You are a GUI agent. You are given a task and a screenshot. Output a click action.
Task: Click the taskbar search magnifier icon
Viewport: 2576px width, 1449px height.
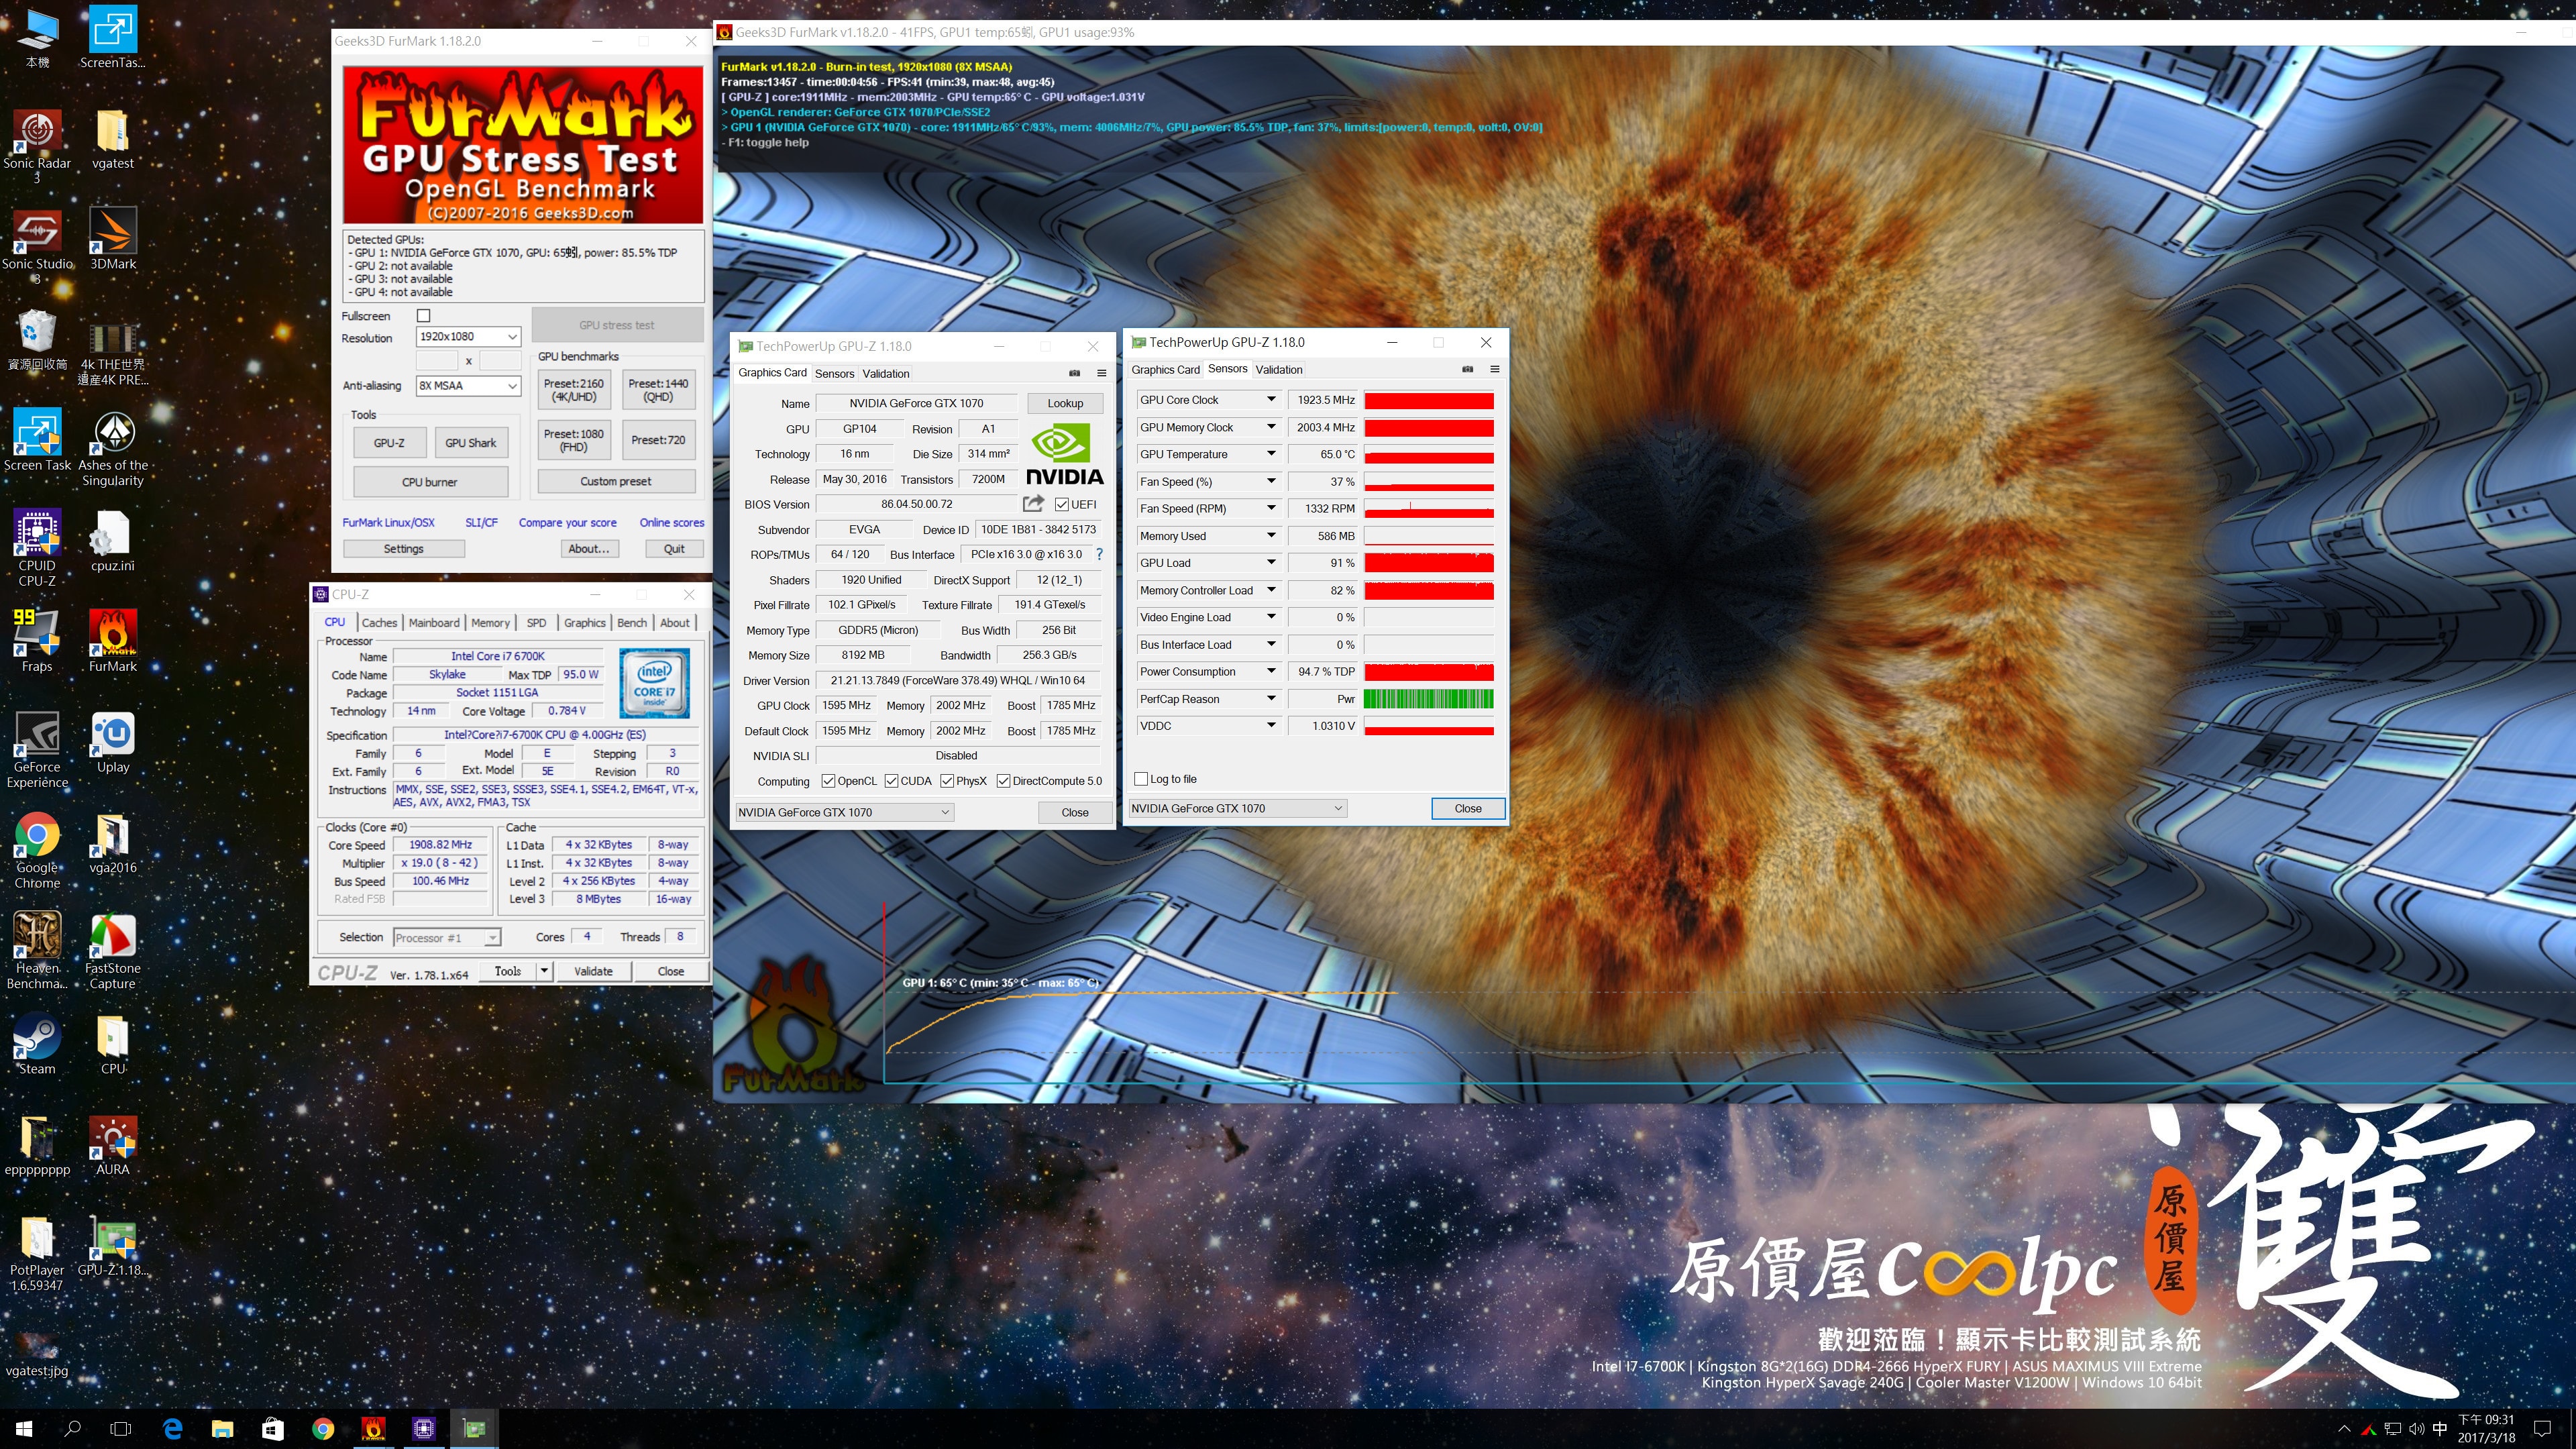pos(72,1429)
